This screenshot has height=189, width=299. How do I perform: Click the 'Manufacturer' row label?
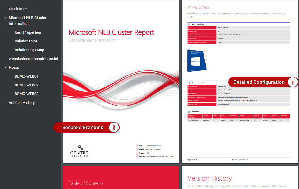202,86
